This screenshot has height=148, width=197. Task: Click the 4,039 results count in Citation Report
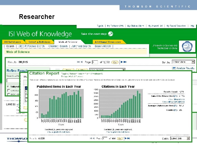click(x=41, y=138)
